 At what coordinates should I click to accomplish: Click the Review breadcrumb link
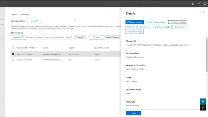[x=15, y=14]
